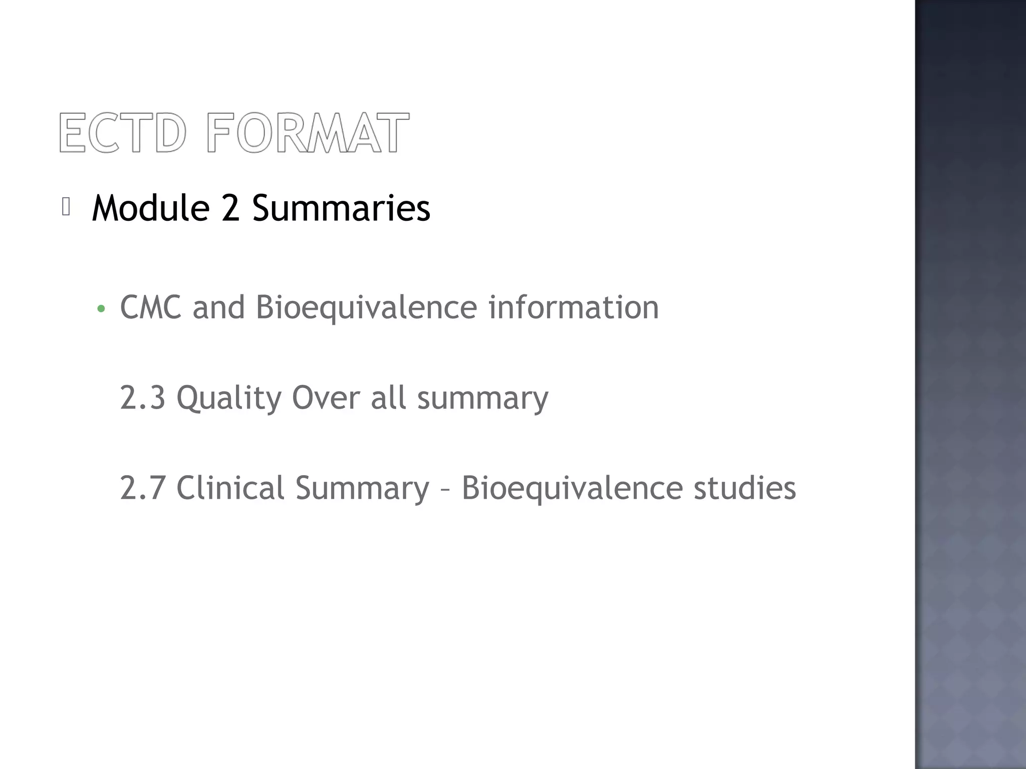Select Bioequivalence in the 2.7 line
1026x769 pixels.
tap(572, 488)
